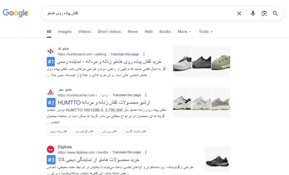The width and height of the screenshot is (289, 175).
Task: Translate the humttocenter.com result page
Action: (127, 95)
